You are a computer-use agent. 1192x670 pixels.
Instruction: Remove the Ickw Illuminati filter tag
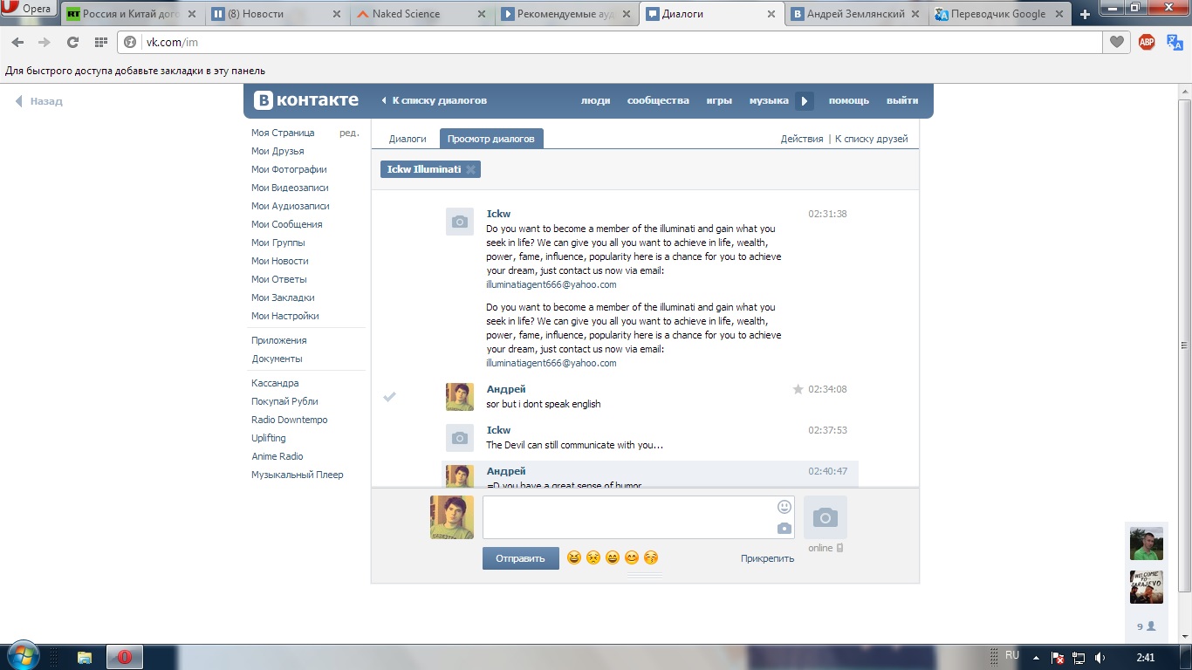coord(470,169)
